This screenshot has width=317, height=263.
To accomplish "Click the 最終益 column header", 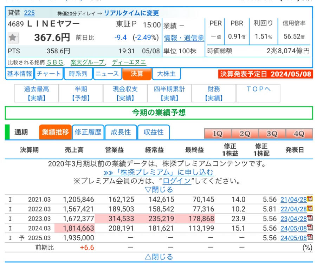I will pyautogui.click(x=194, y=150).
